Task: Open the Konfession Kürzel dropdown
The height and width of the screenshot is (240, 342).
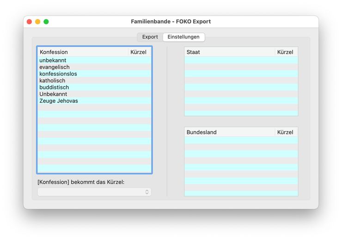Action: click(94, 192)
